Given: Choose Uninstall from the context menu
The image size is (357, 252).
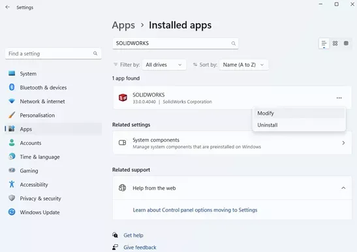Looking at the screenshot, I should [299, 125].
